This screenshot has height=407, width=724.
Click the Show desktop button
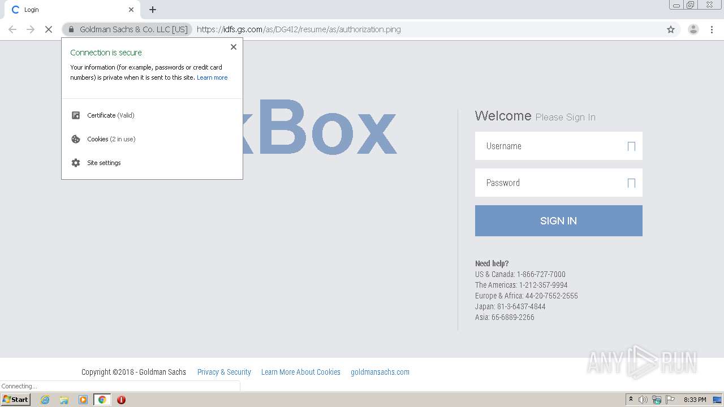[x=717, y=400]
